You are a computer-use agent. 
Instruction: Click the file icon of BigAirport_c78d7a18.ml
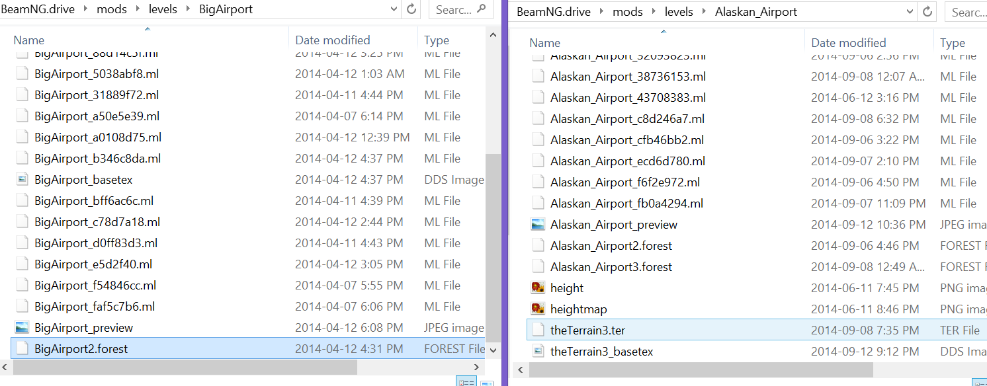coord(22,222)
